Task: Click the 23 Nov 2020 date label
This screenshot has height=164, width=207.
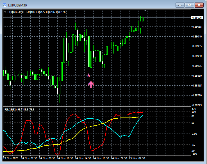Action: [11, 158]
